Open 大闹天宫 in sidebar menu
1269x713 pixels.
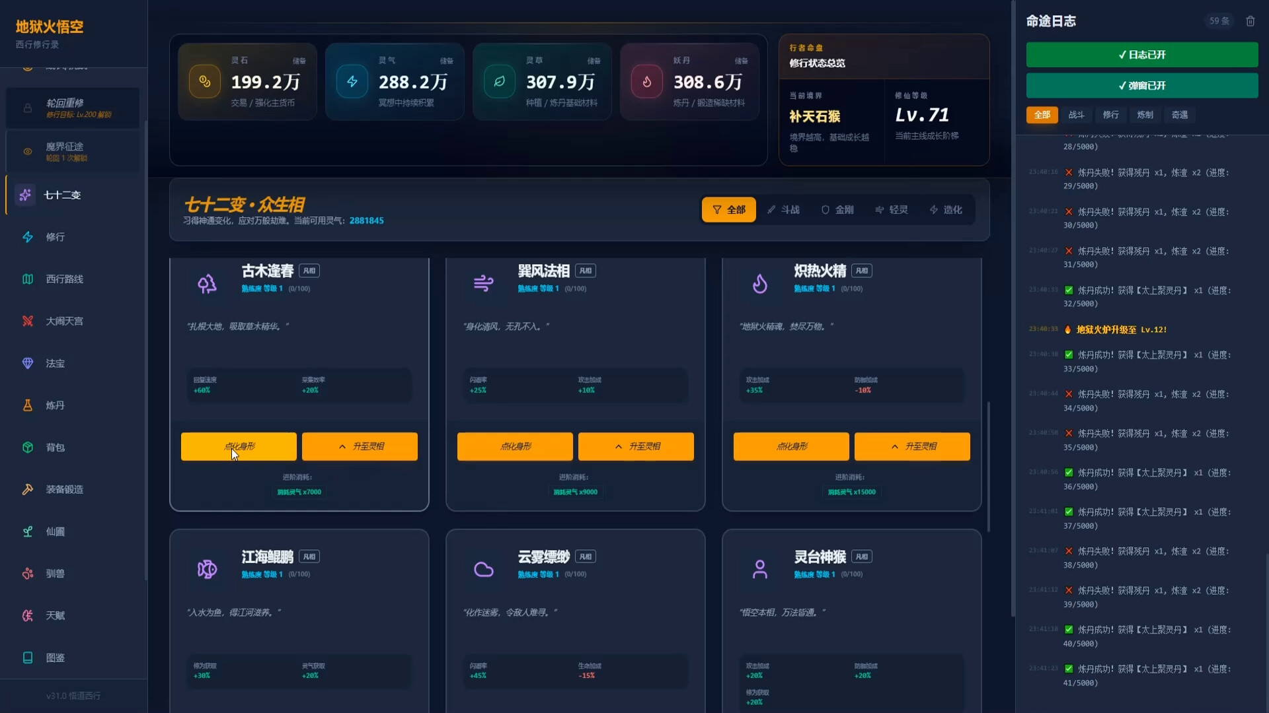(x=64, y=322)
